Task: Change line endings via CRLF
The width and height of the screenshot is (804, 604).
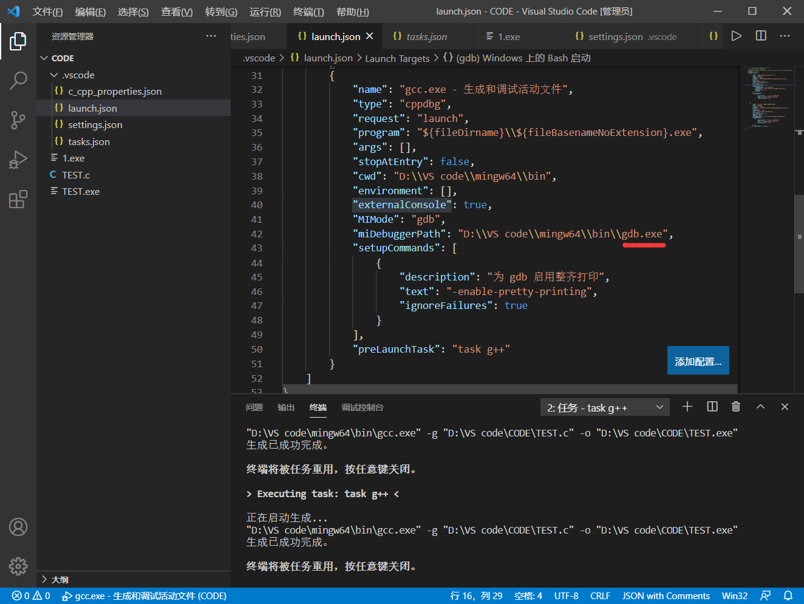Action: pos(600,596)
